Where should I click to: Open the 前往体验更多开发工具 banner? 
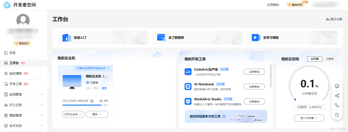click(x=226, y=116)
